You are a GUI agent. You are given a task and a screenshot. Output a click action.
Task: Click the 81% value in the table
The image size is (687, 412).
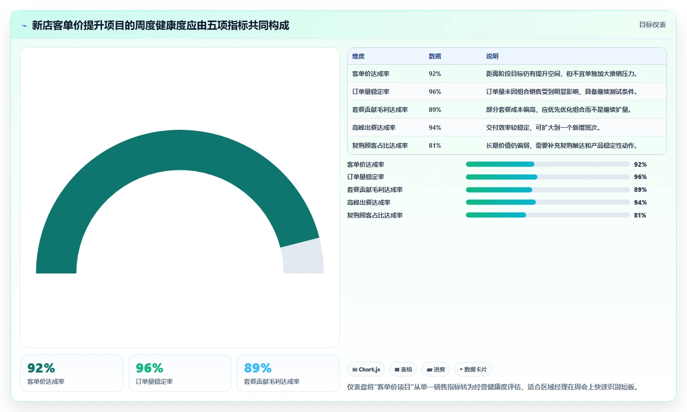(x=435, y=146)
